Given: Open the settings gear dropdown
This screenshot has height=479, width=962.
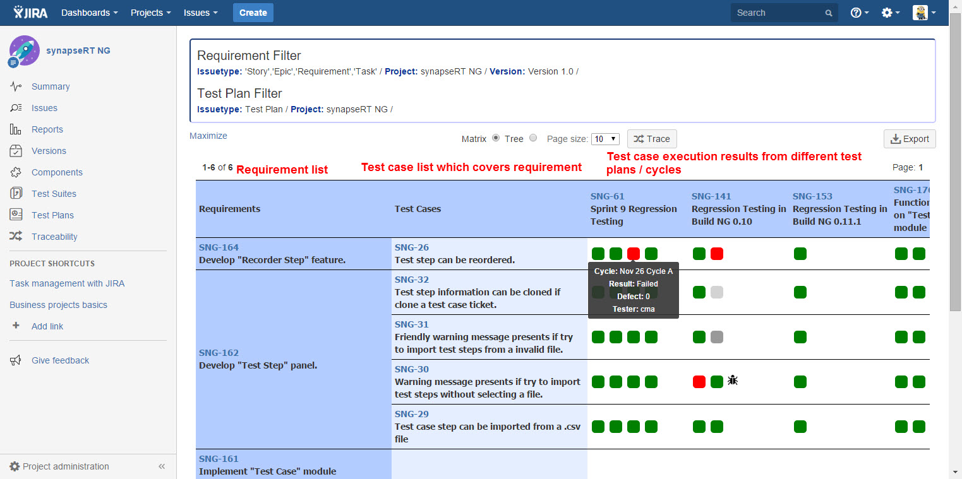Looking at the screenshot, I should (x=891, y=13).
